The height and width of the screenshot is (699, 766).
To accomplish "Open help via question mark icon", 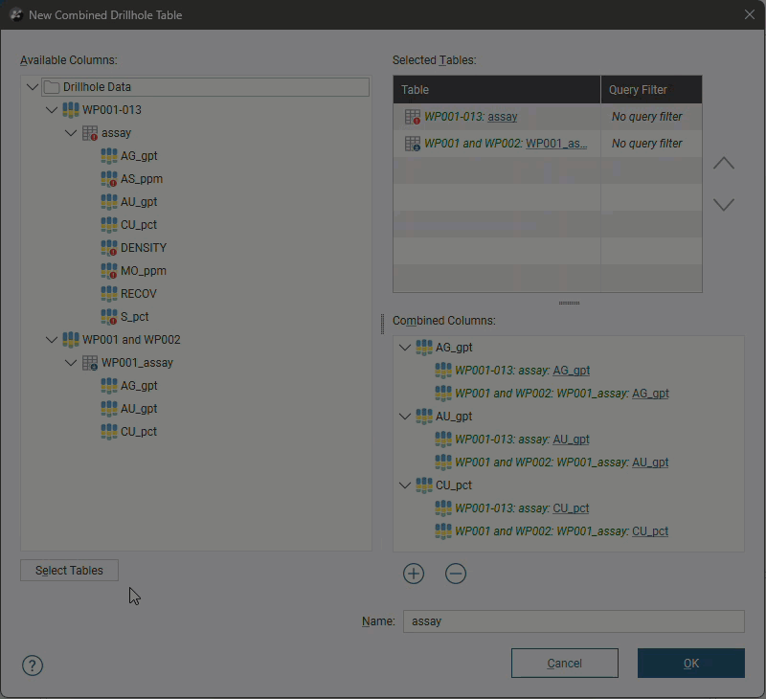I will coord(33,665).
